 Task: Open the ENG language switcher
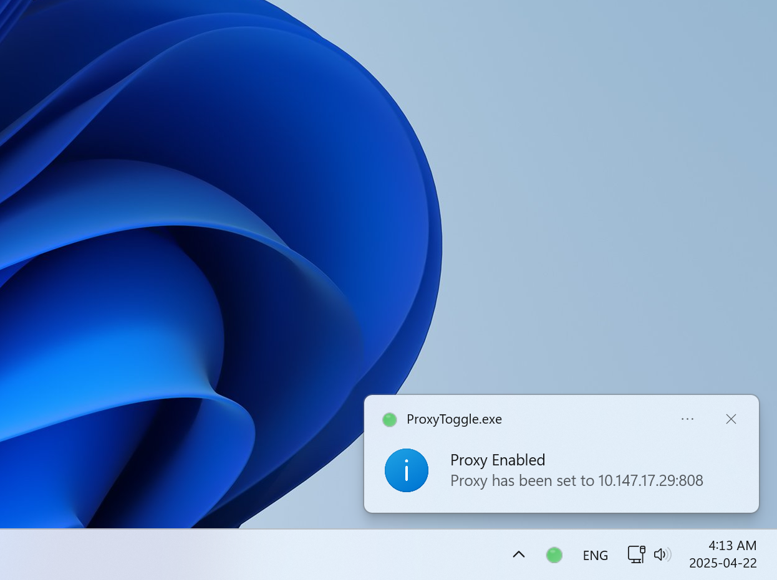(595, 555)
